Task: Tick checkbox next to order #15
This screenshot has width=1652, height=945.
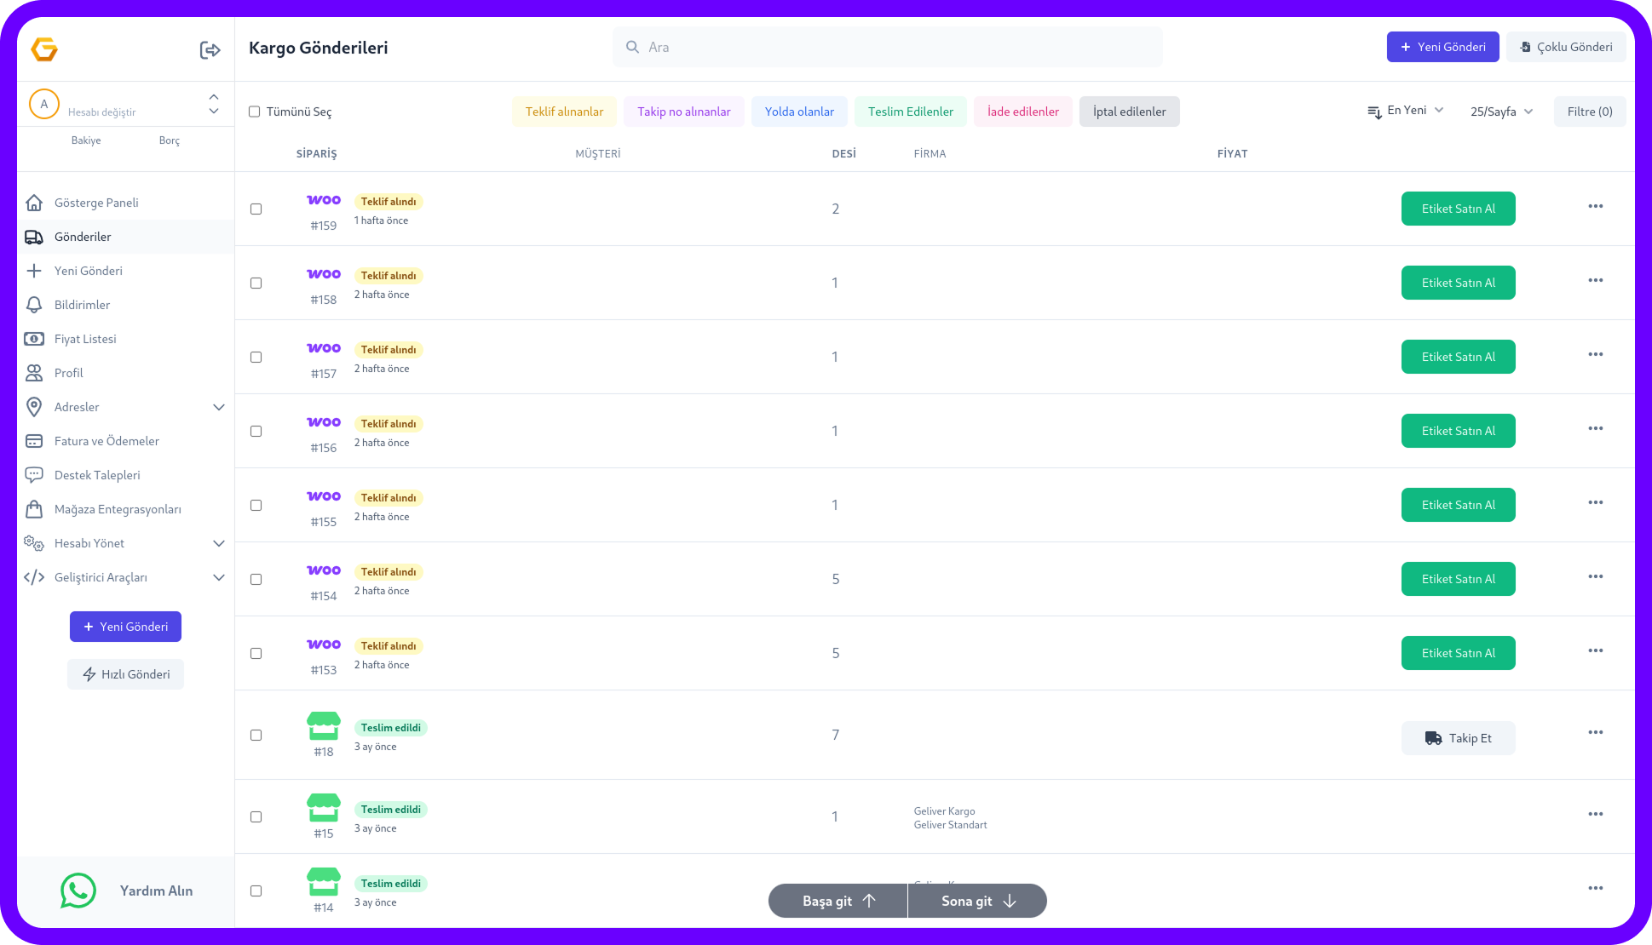Action: [256, 816]
